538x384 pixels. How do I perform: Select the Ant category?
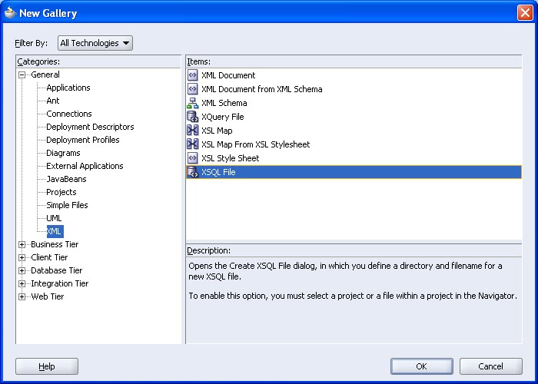click(x=53, y=101)
